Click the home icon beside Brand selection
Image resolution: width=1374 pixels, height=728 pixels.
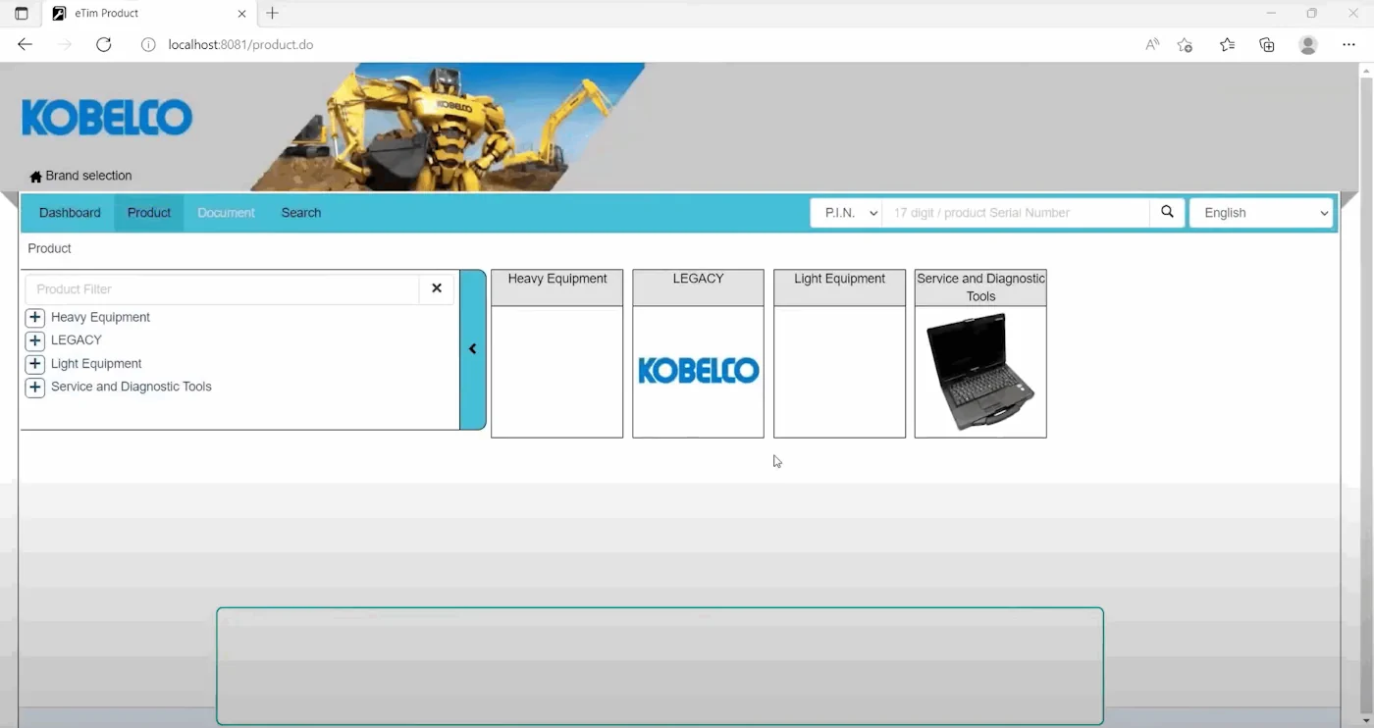point(36,177)
